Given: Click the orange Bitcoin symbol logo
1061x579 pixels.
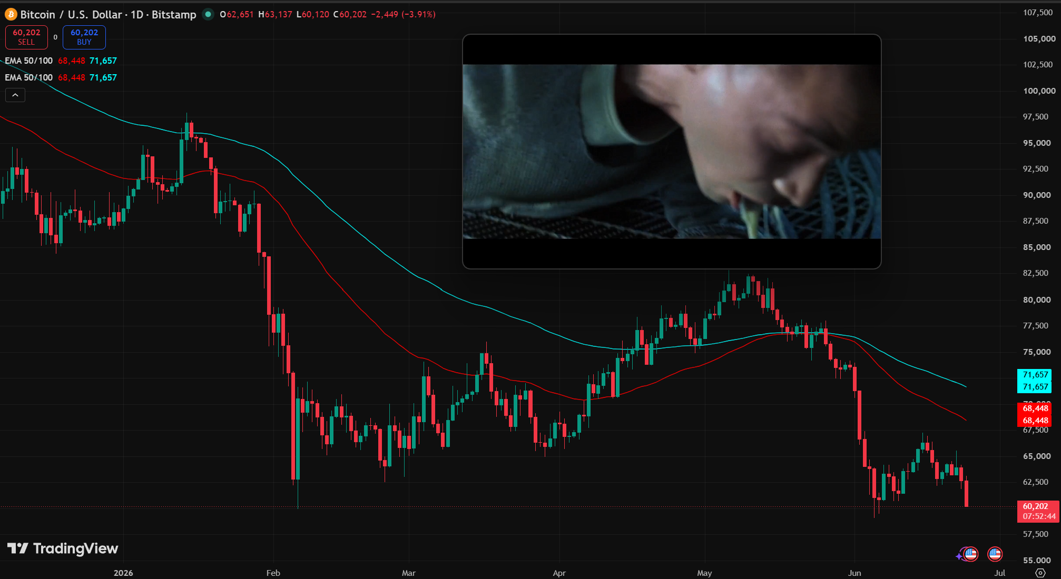Looking at the screenshot, I should pyautogui.click(x=11, y=15).
